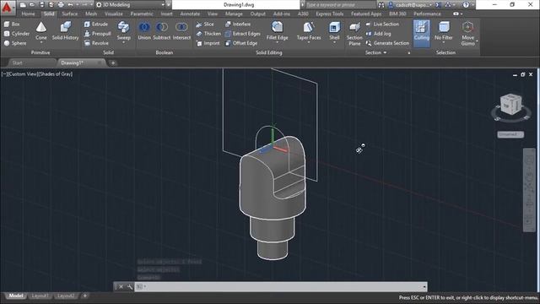Screen dimensions: 540x304
Task: Open the command line customize wrench
Action: (130, 287)
